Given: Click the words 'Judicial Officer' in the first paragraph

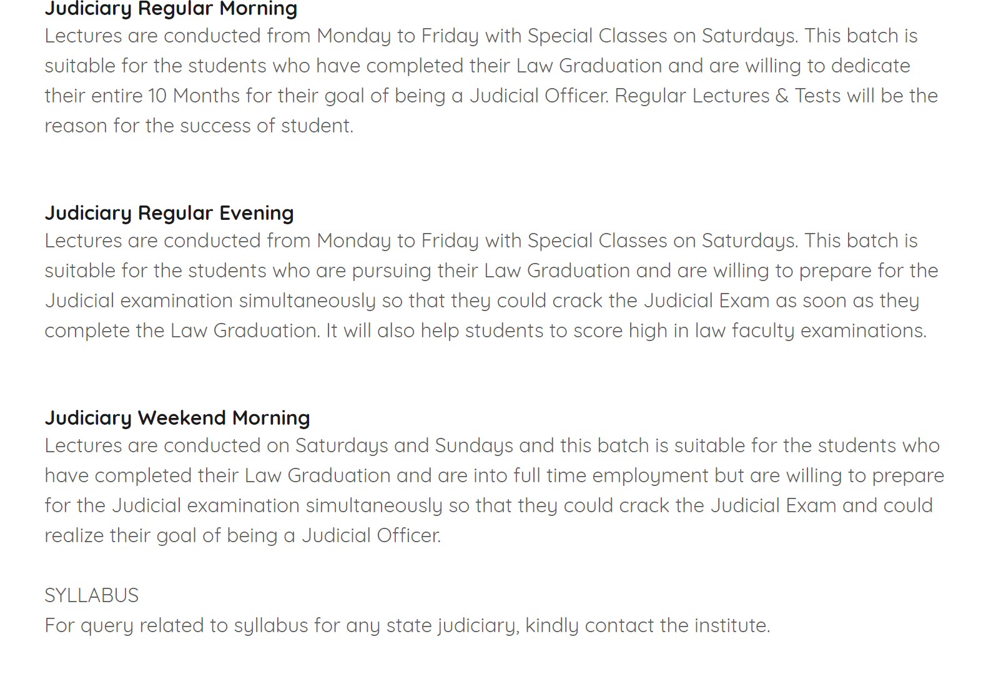Looking at the screenshot, I should click(538, 96).
